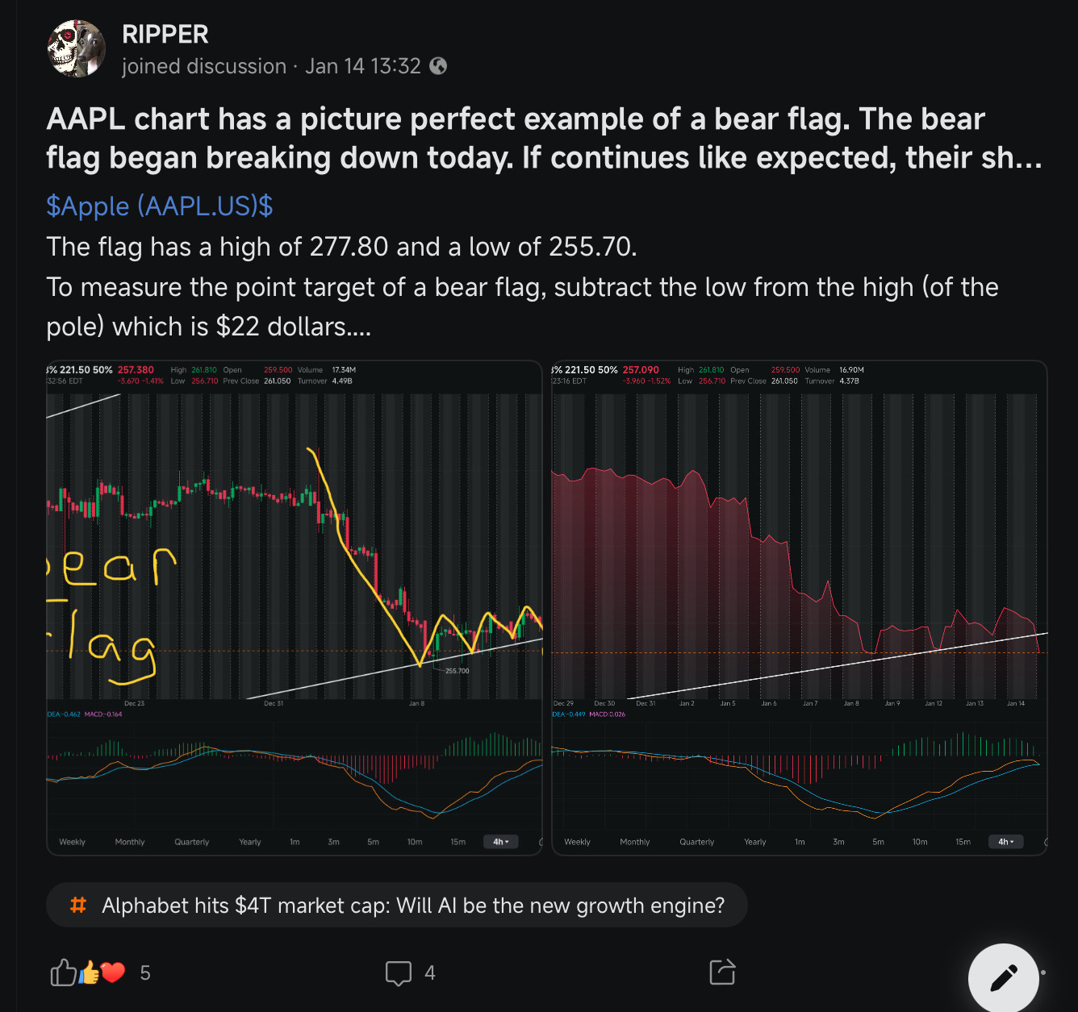
Task: Tap the pencil compose button
Action: [x=1003, y=978]
